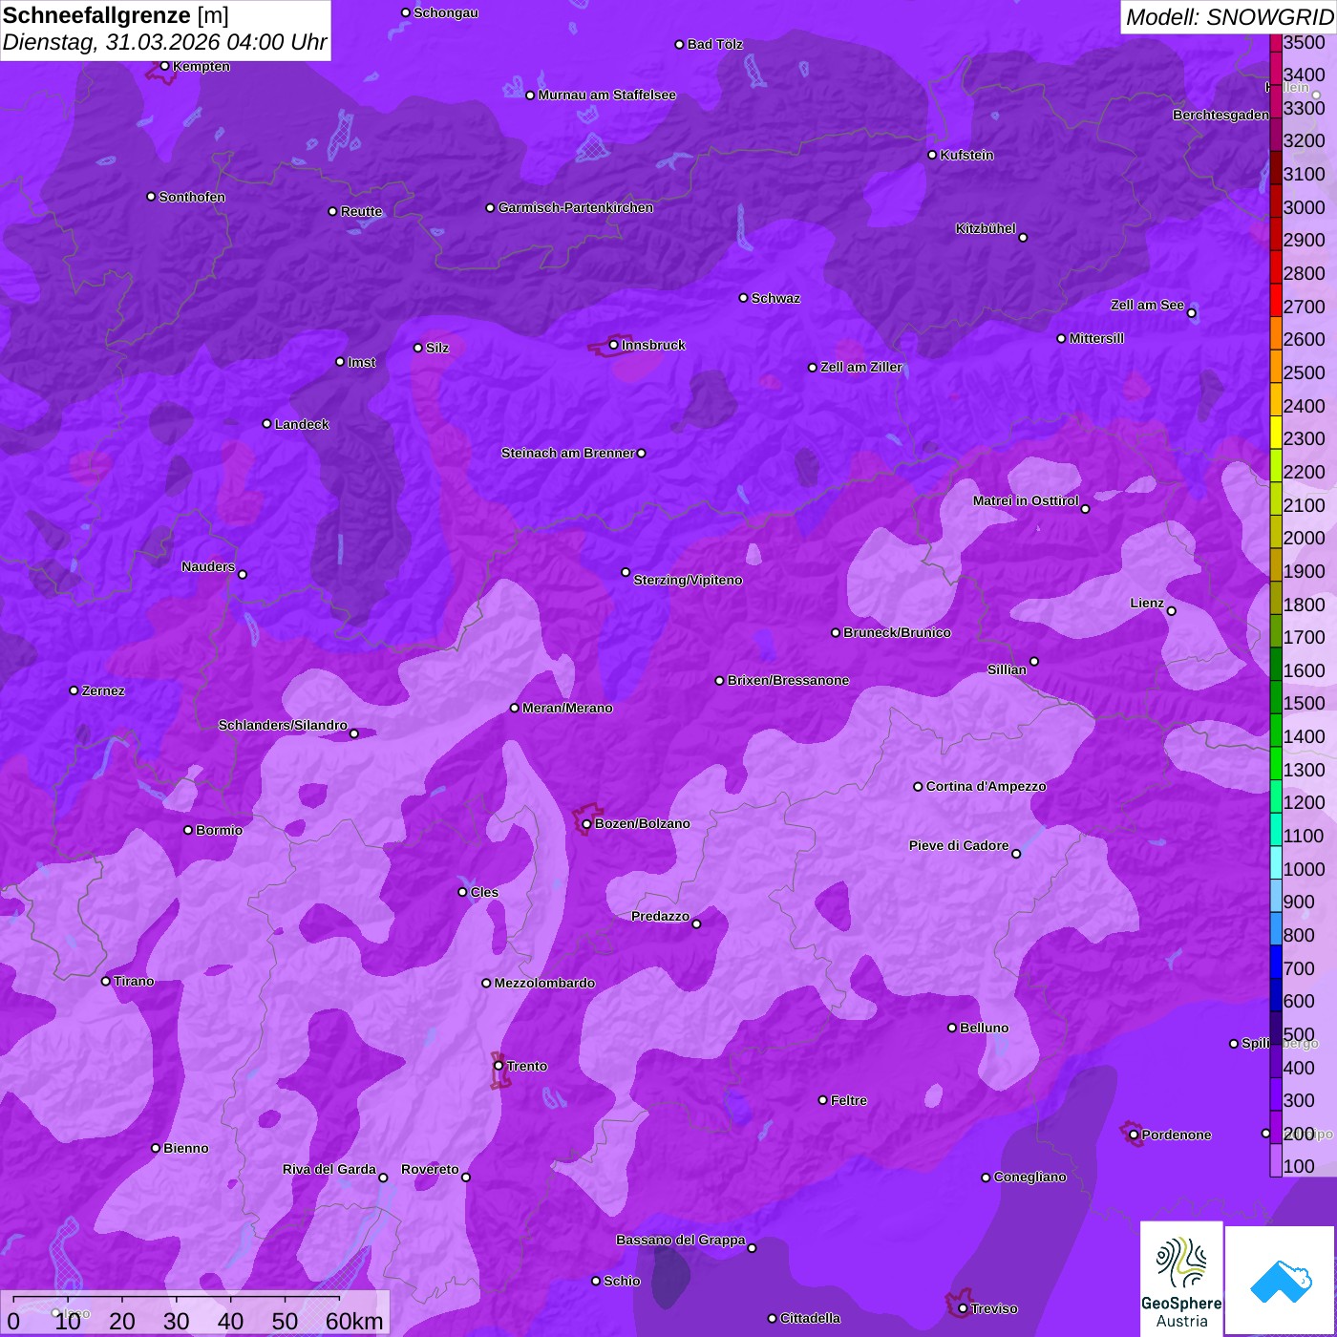
Task: Click the Conegliano label
Action: click(1029, 1177)
